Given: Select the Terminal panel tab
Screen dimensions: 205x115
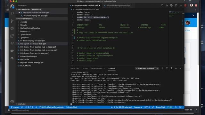Looking at the screenshot, I should tap(111, 68).
